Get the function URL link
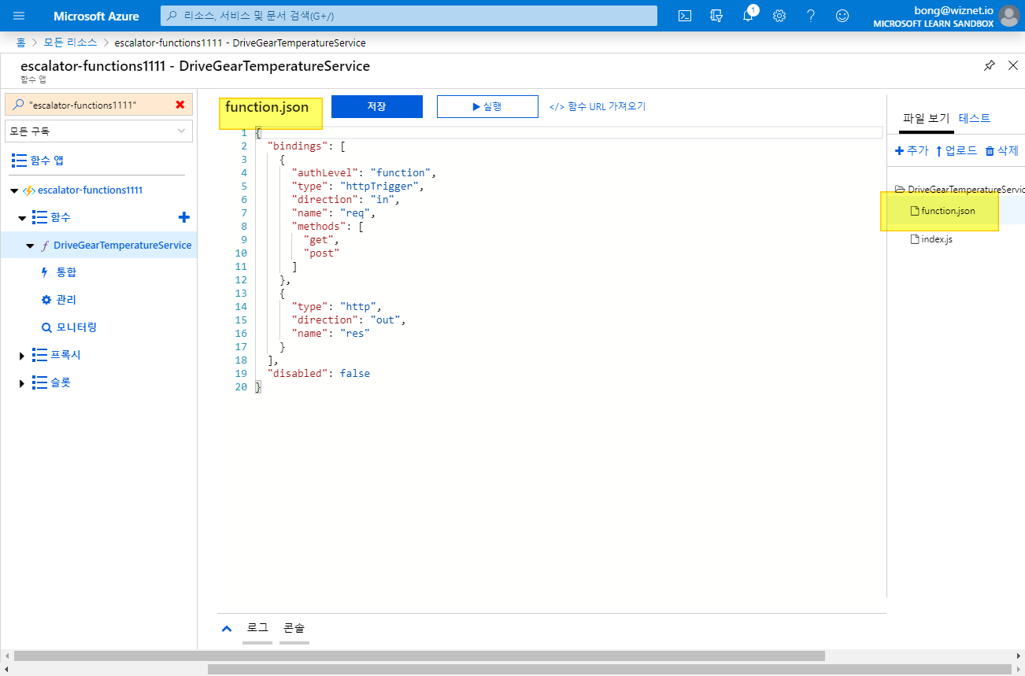 [598, 107]
